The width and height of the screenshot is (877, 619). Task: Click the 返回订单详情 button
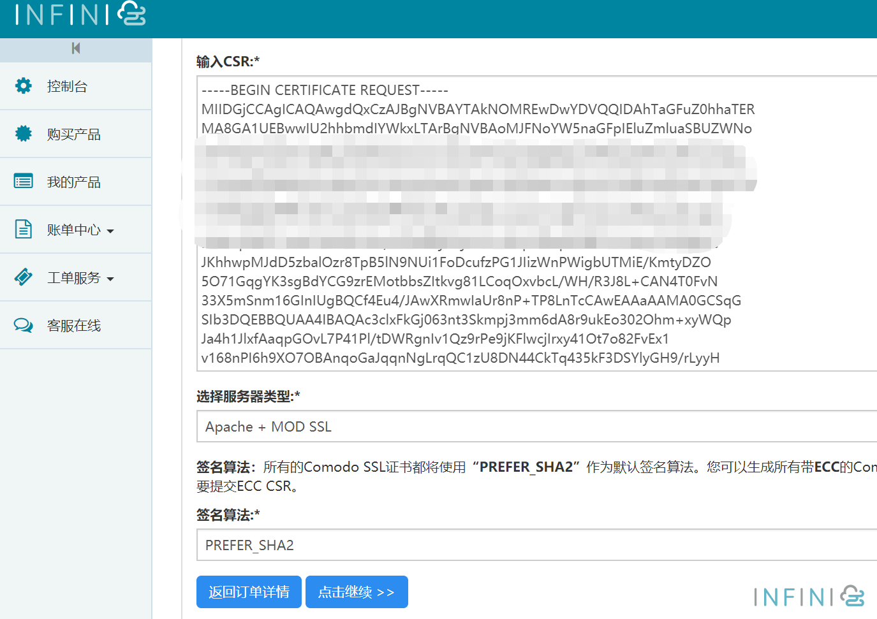tap(249, 592)
